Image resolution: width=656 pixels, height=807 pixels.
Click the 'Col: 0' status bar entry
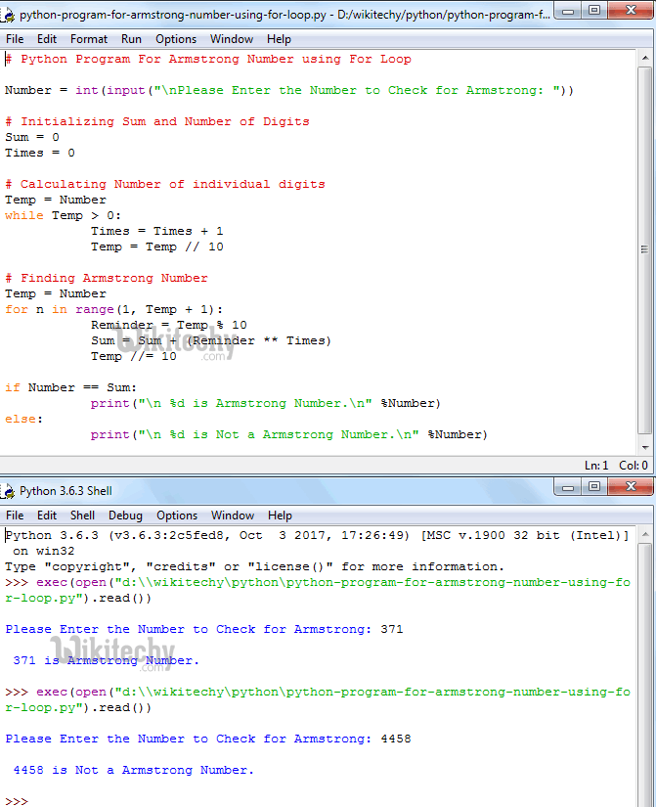(x=634, y=466)
